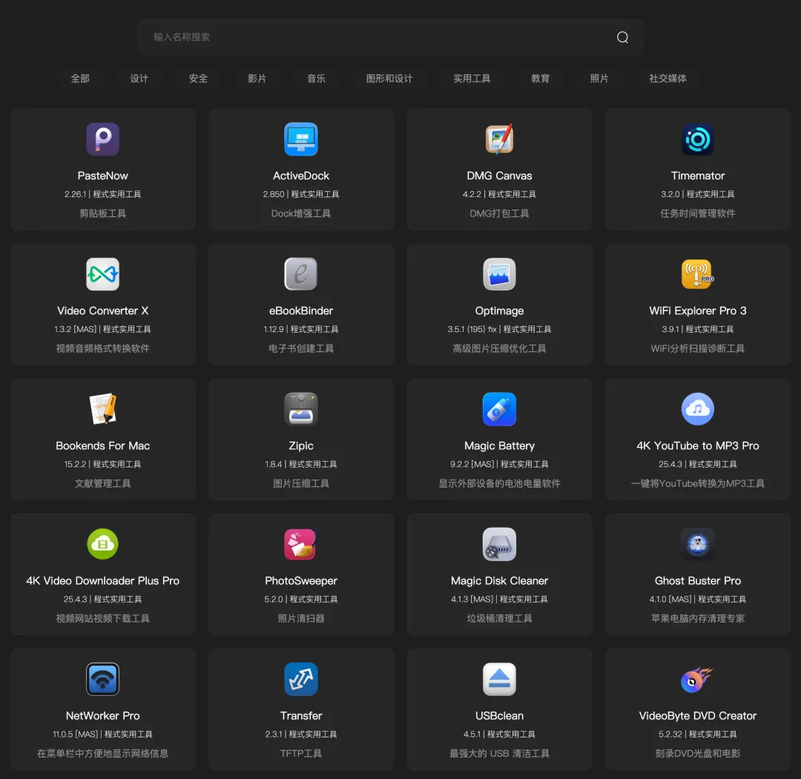Open the Video Converter X icon
Image resolution: width=801 pixels, height=779 pixels.
[102, 274]
